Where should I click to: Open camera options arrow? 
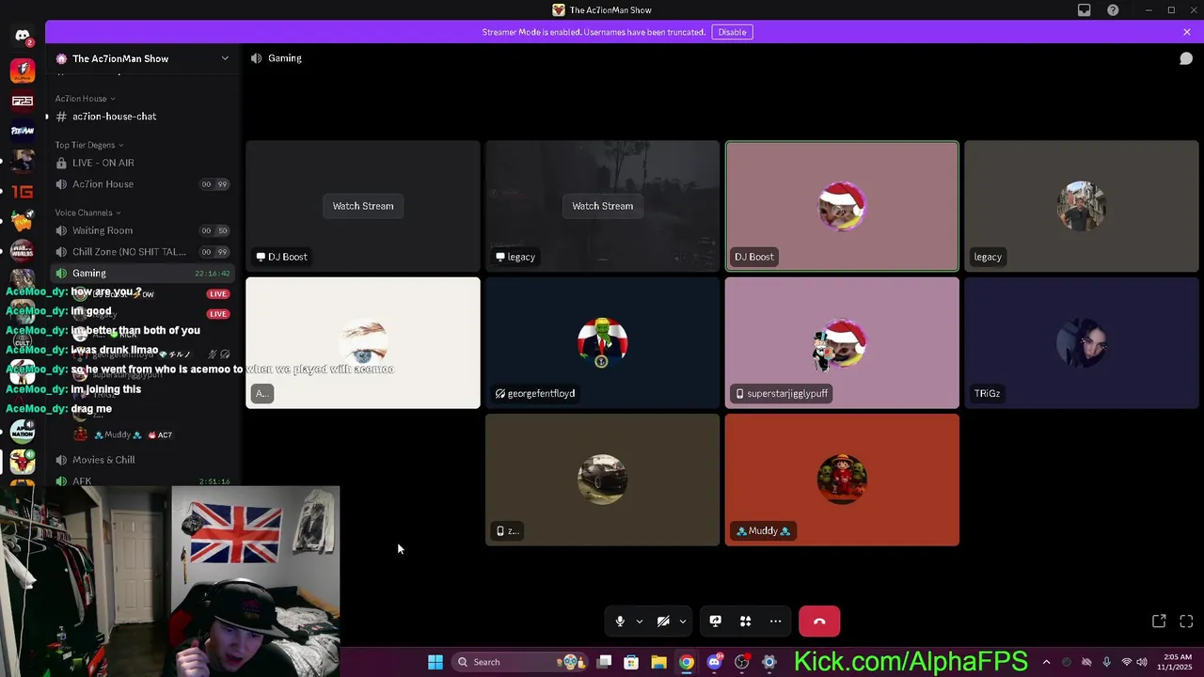pos(683,622)
